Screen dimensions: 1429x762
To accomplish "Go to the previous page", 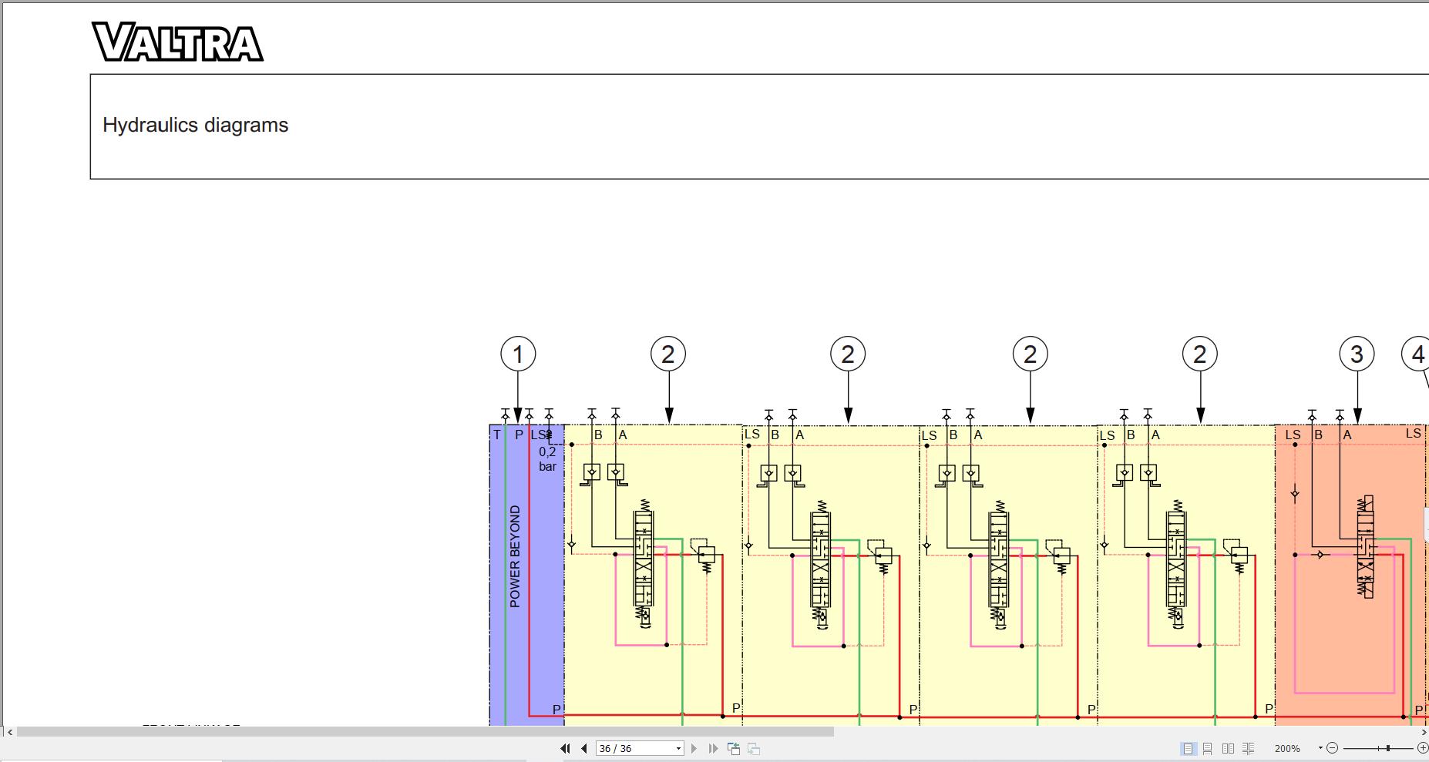I will point(584,748).
